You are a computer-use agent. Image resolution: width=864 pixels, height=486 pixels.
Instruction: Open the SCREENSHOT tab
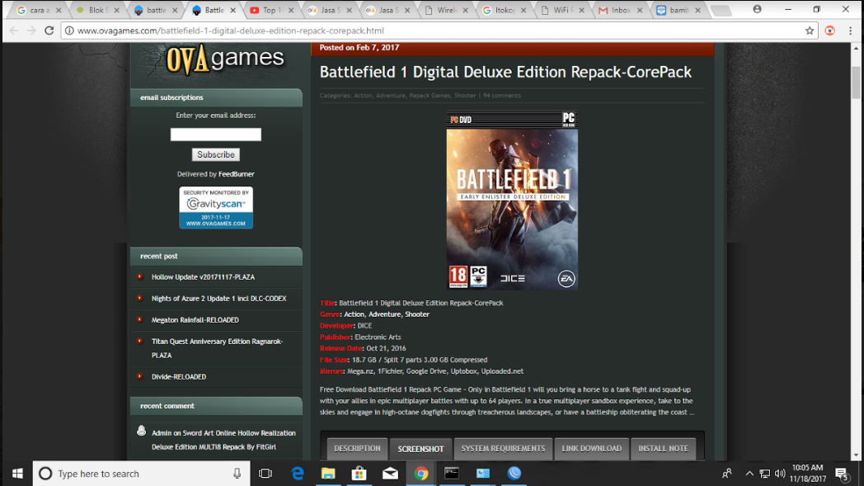pyautogui.click(x=420, y=449)
